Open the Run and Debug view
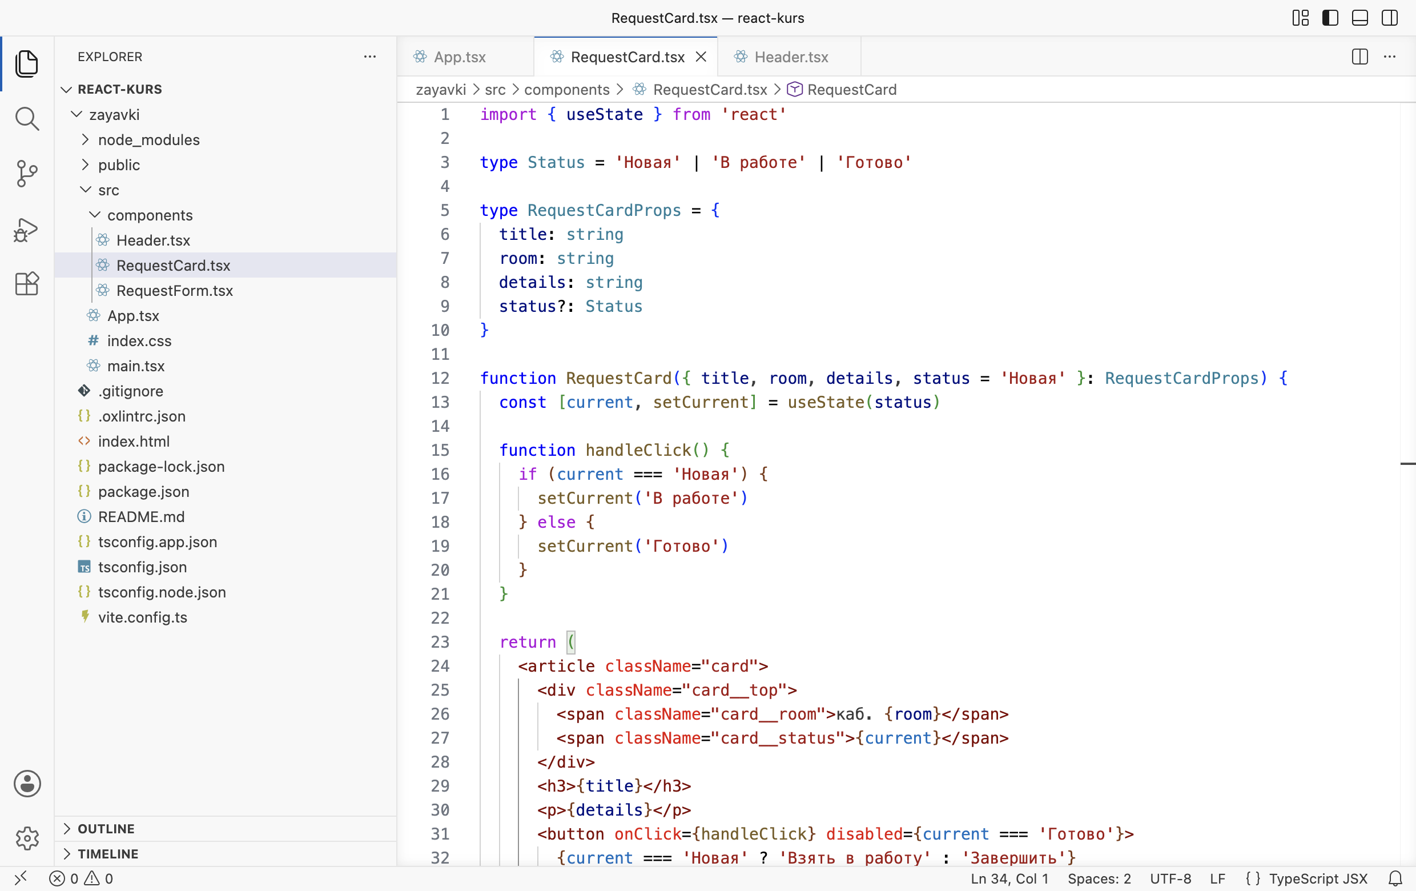The image size is (1416, 891). pos(27,230)
